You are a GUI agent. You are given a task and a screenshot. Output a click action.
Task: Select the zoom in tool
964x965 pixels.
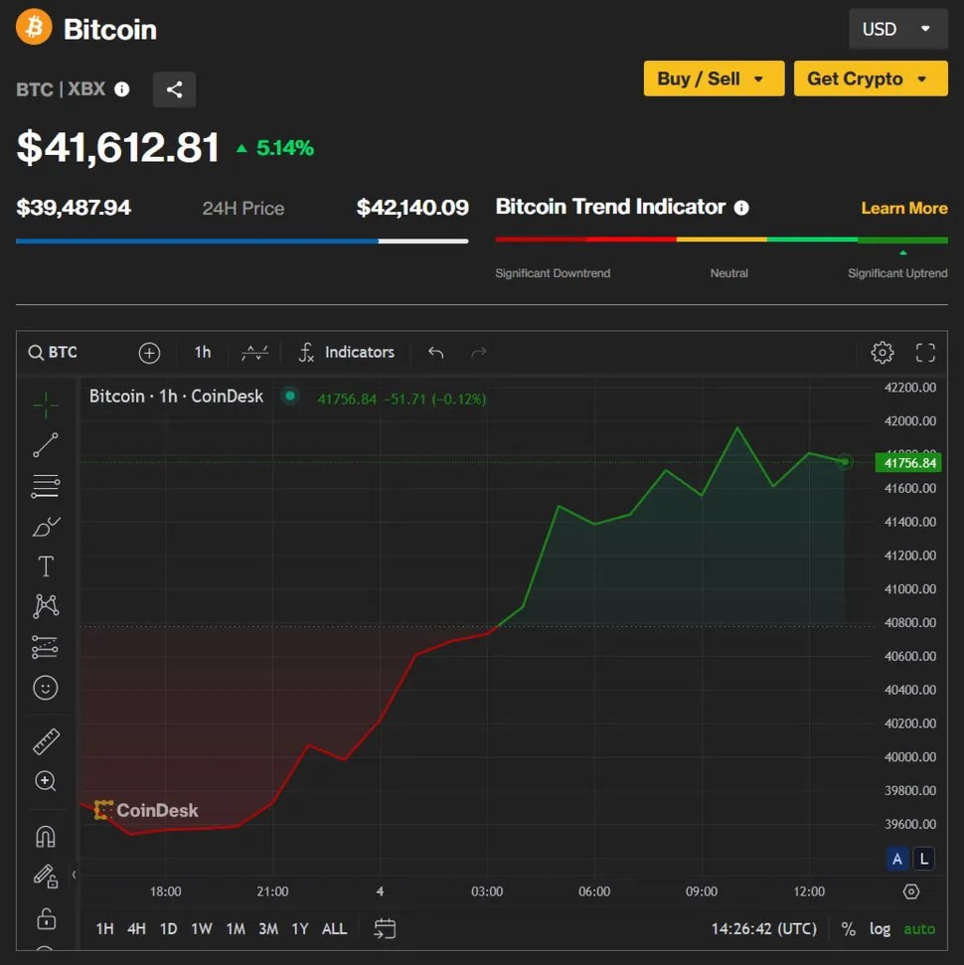[46, 781]
